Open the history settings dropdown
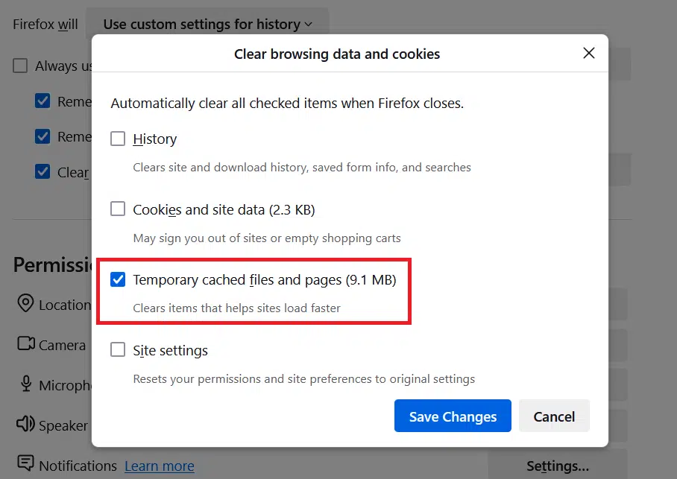Screen dimensions: 677x479 tap(207, 24)
